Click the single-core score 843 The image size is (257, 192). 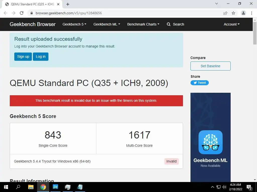53,135
